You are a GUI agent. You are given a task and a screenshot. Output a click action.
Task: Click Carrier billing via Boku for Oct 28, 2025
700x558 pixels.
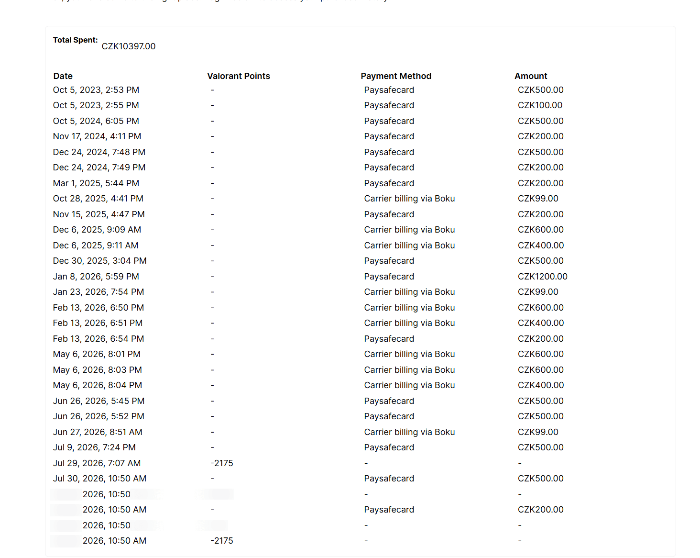[x=409, y=199]
